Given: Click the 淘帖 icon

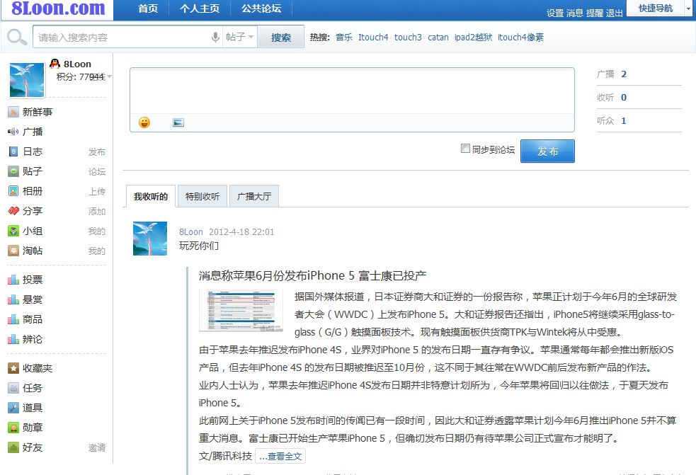Looking at the screenshot, I should click(13, 251).
